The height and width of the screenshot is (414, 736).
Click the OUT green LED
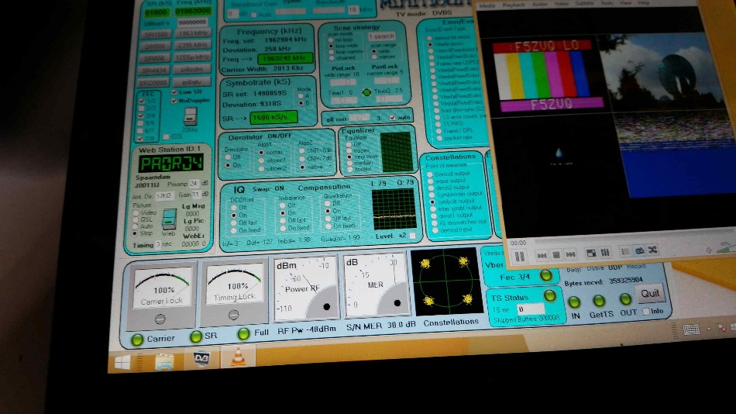(625, 298)
